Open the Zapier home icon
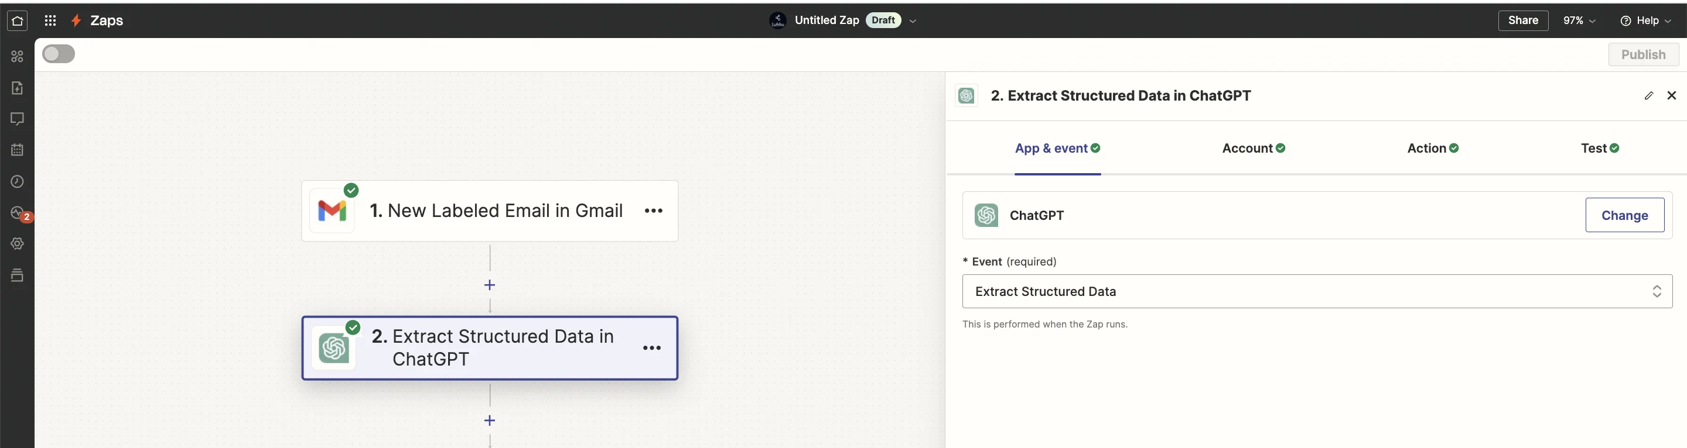The image size is (1687, 448). coord(17,21)
